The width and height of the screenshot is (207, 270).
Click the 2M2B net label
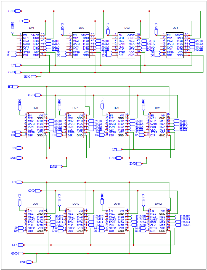[105, 50]
